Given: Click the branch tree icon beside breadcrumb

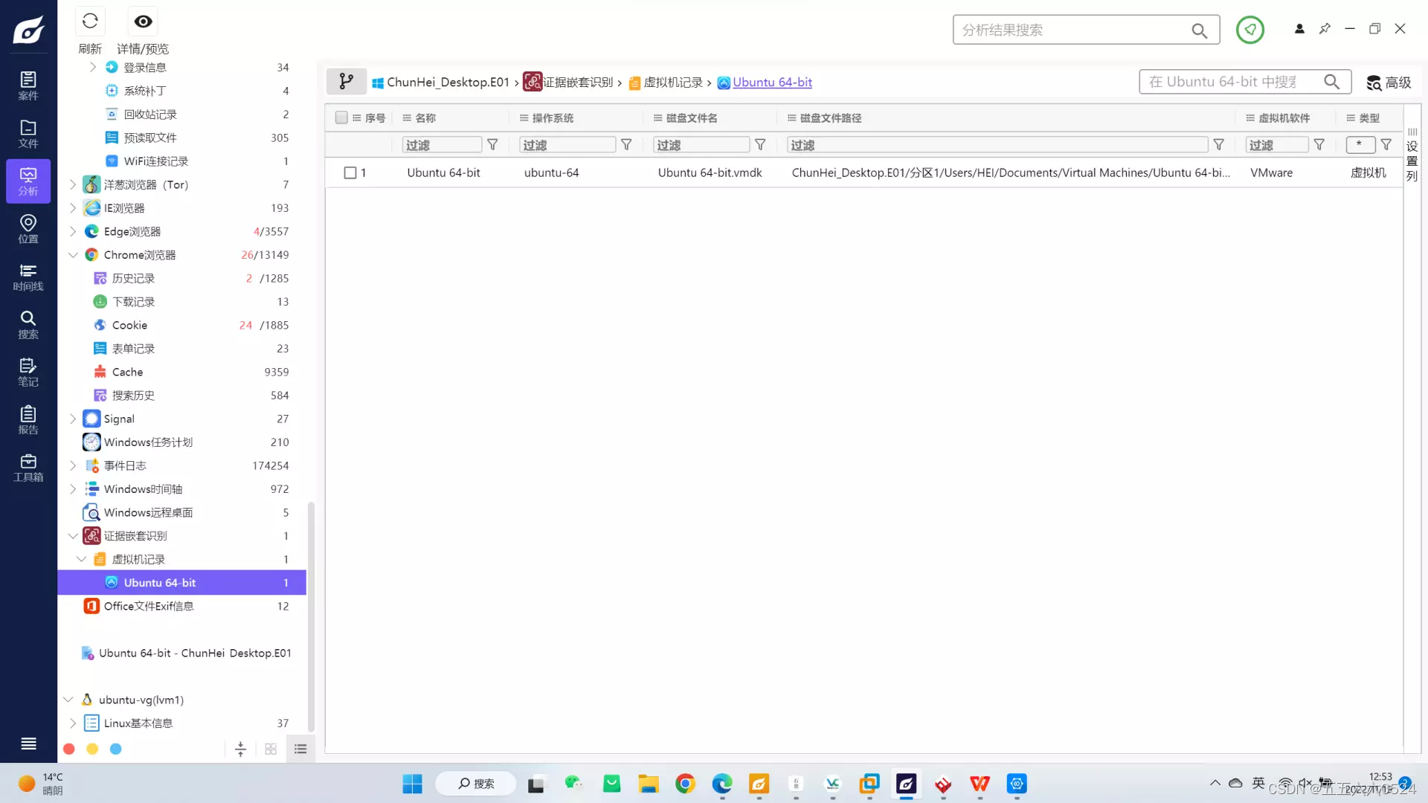Looking at the screenshot, I should pos(346,82).
